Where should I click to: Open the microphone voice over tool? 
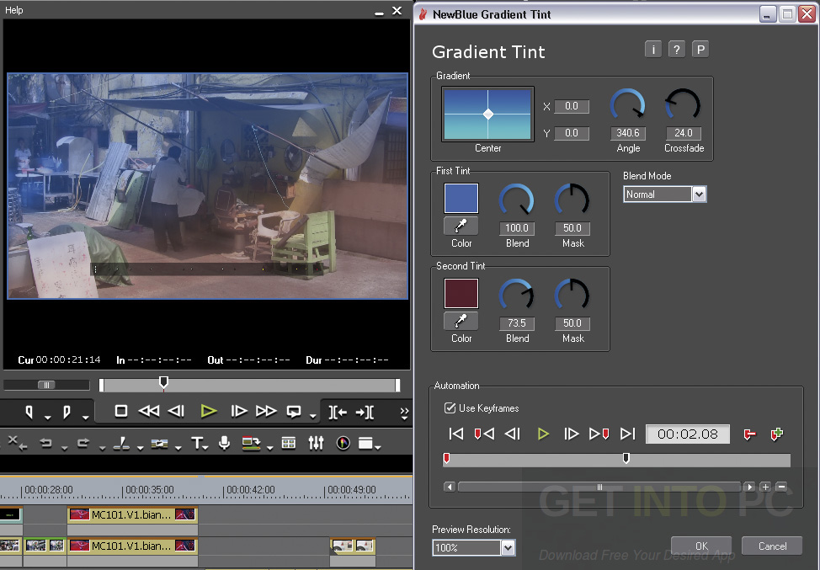pyautogui.click(x=224, y=443)
